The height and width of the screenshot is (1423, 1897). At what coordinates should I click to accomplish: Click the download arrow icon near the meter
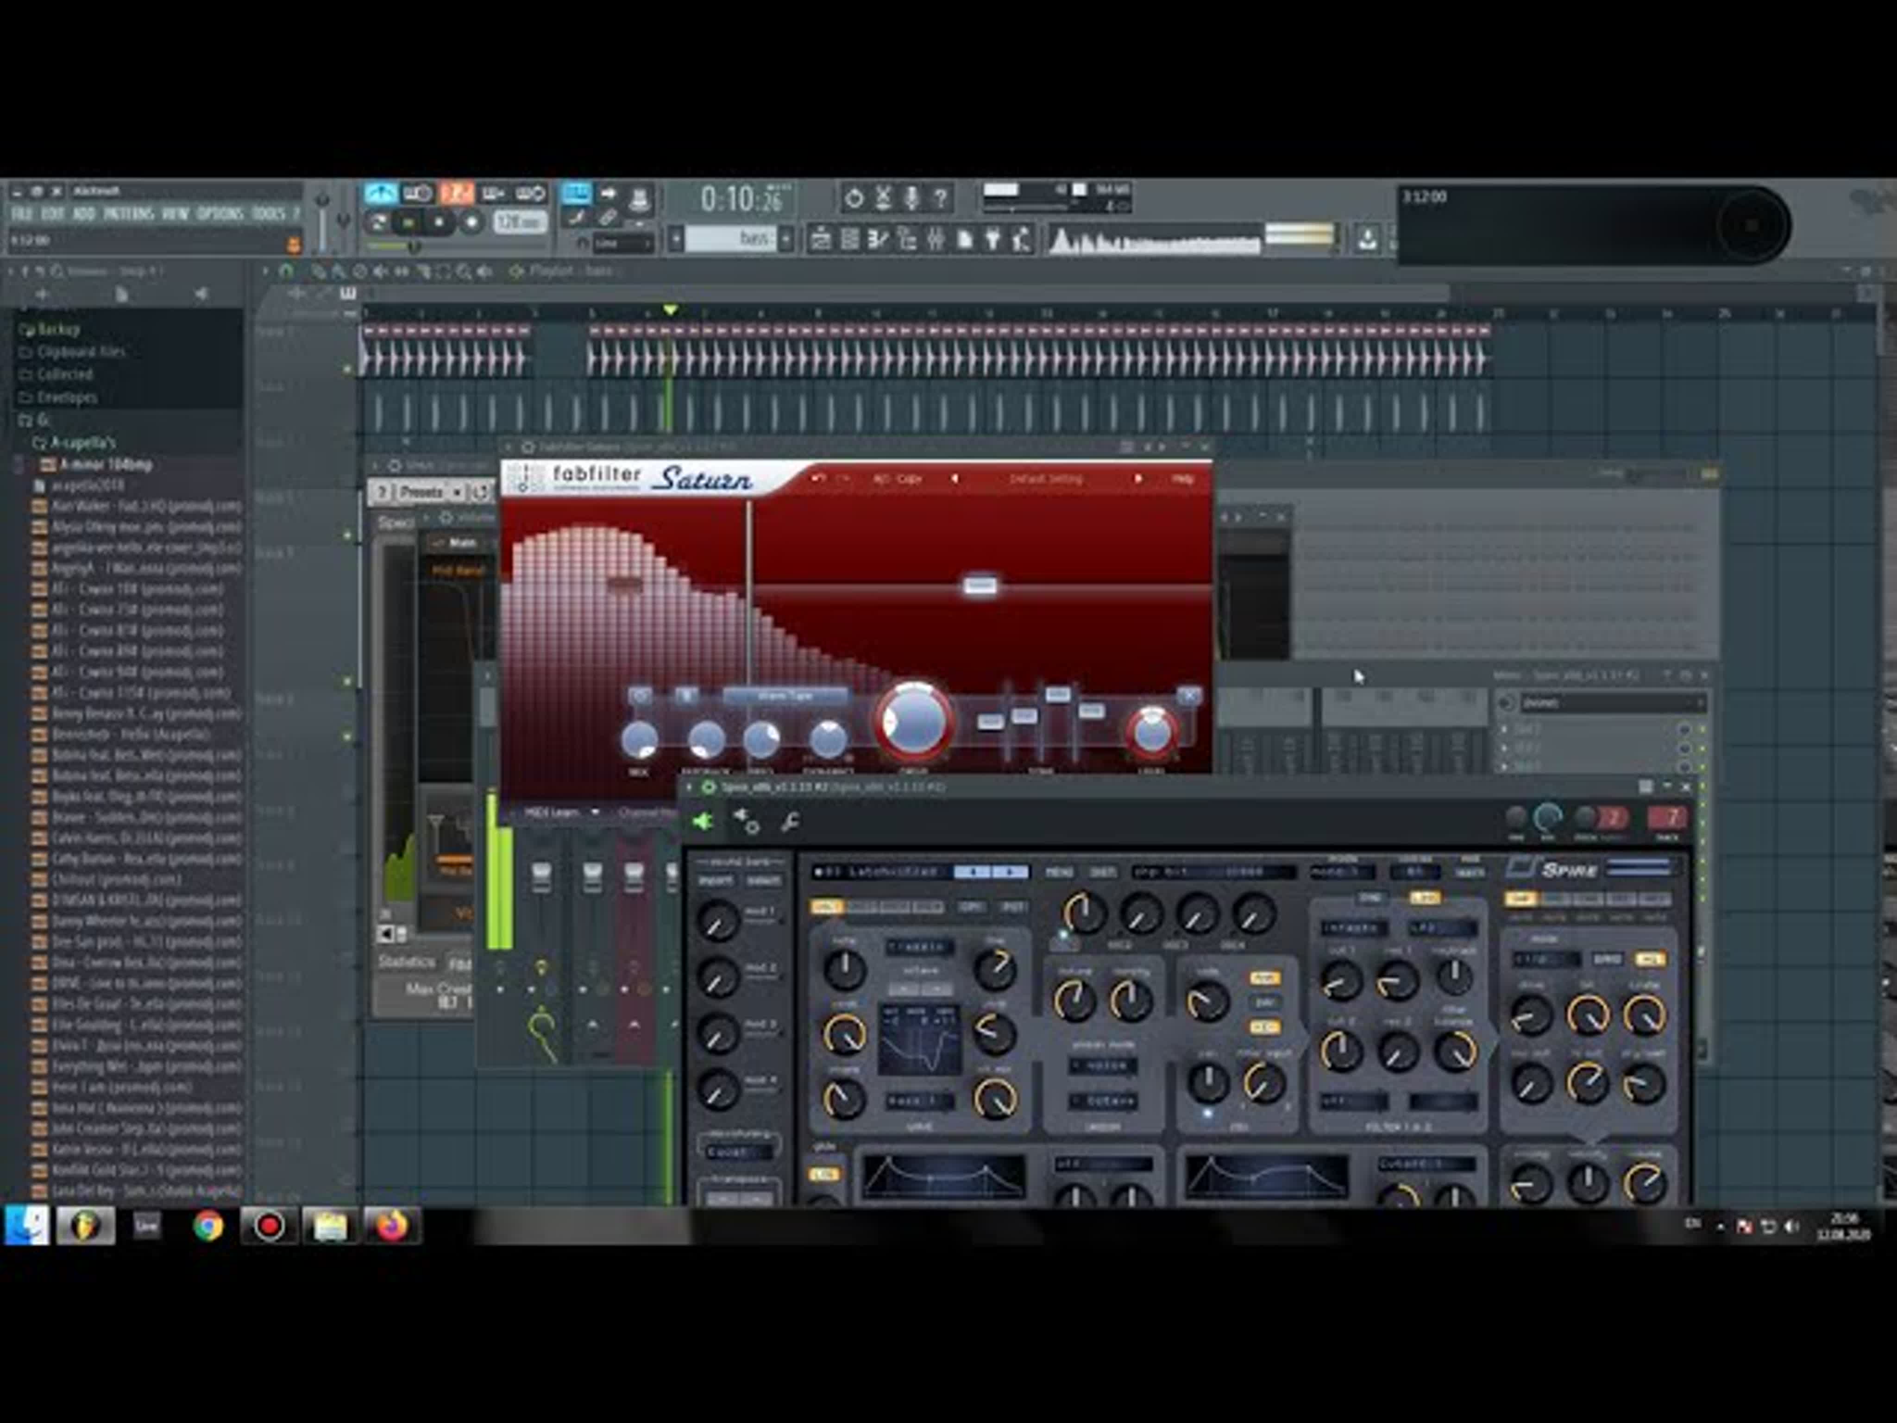1367,239
